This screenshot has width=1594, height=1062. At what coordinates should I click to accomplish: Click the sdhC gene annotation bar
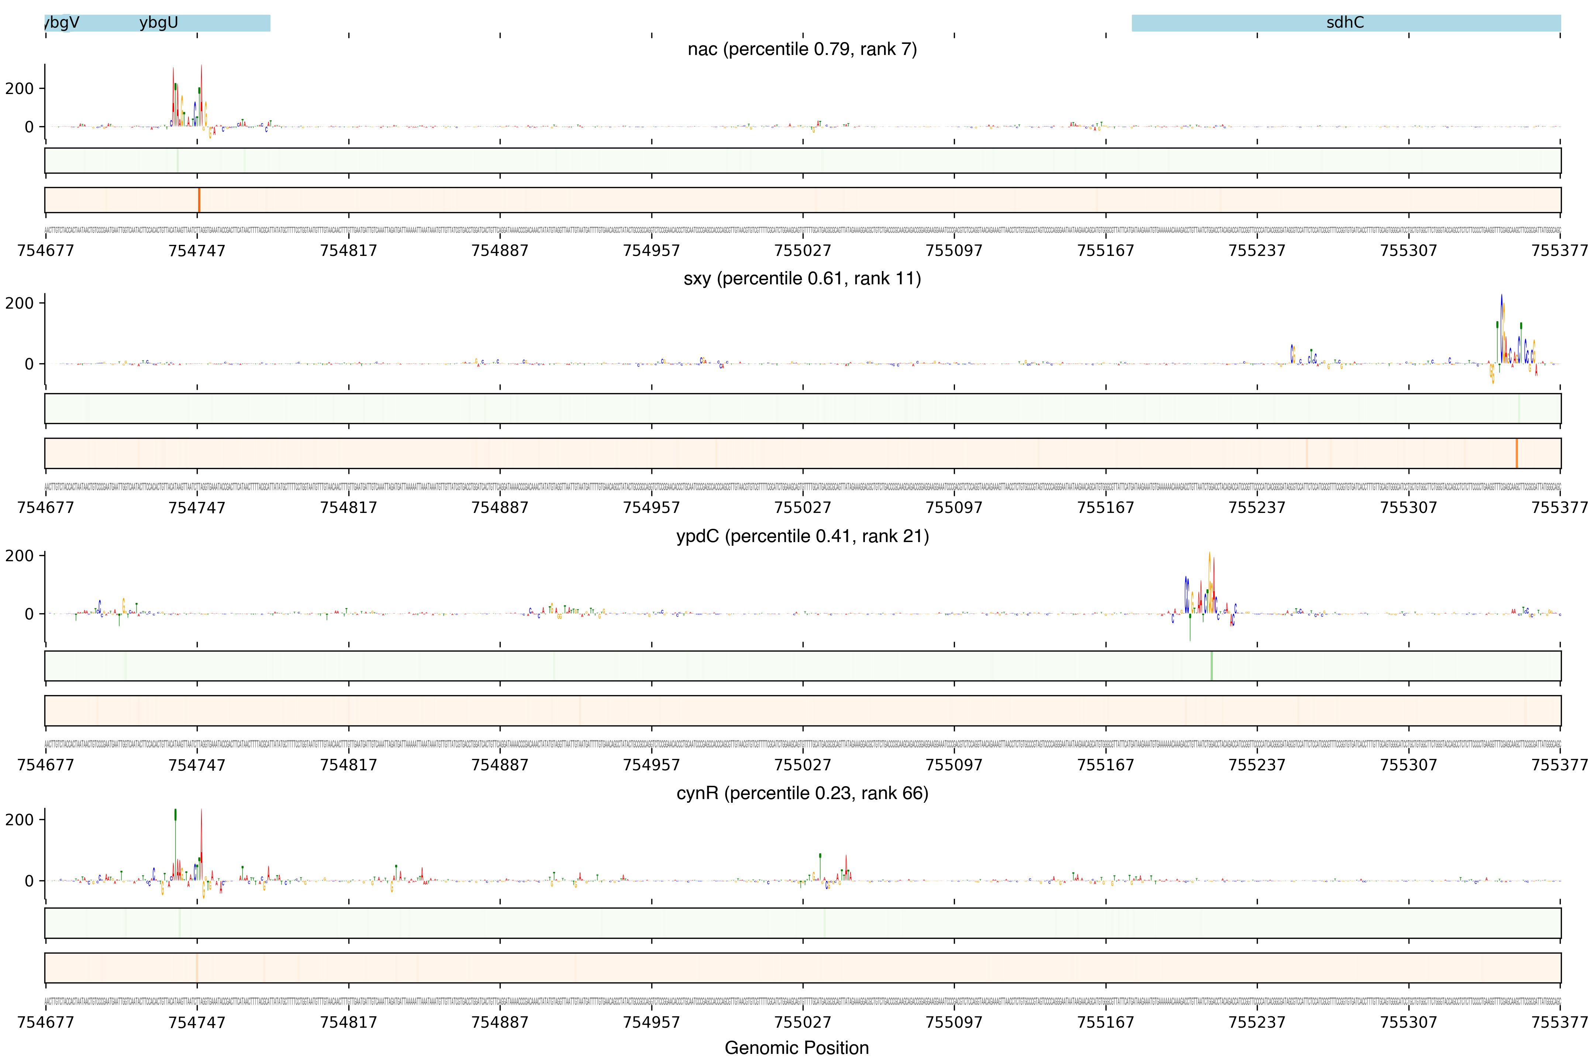[x=1345, y=23]
